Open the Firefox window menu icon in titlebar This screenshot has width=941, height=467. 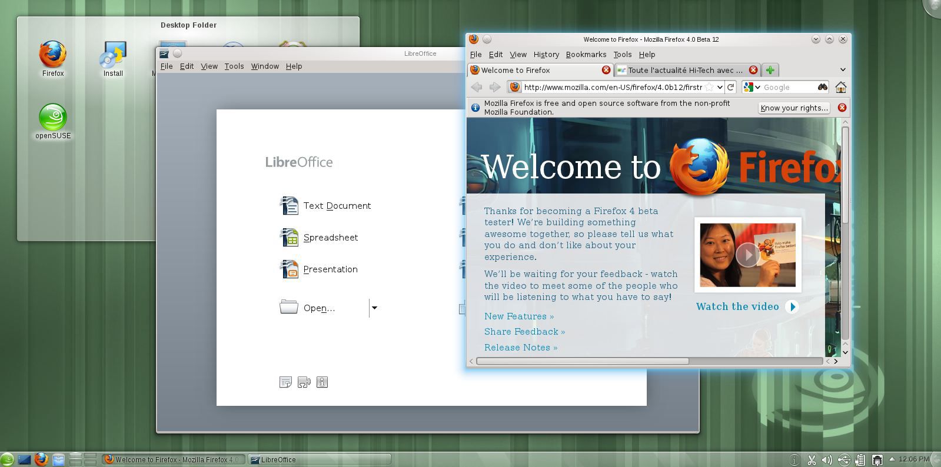pyautogui.click(x=474, y=39)
